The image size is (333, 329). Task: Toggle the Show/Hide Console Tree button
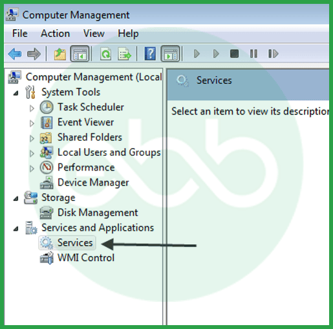point(80,54)
